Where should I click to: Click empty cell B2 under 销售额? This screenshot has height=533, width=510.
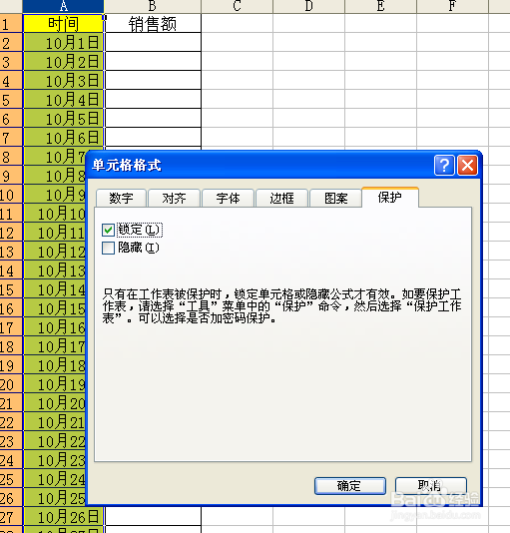pyautogui.click(x=153, y=43)
